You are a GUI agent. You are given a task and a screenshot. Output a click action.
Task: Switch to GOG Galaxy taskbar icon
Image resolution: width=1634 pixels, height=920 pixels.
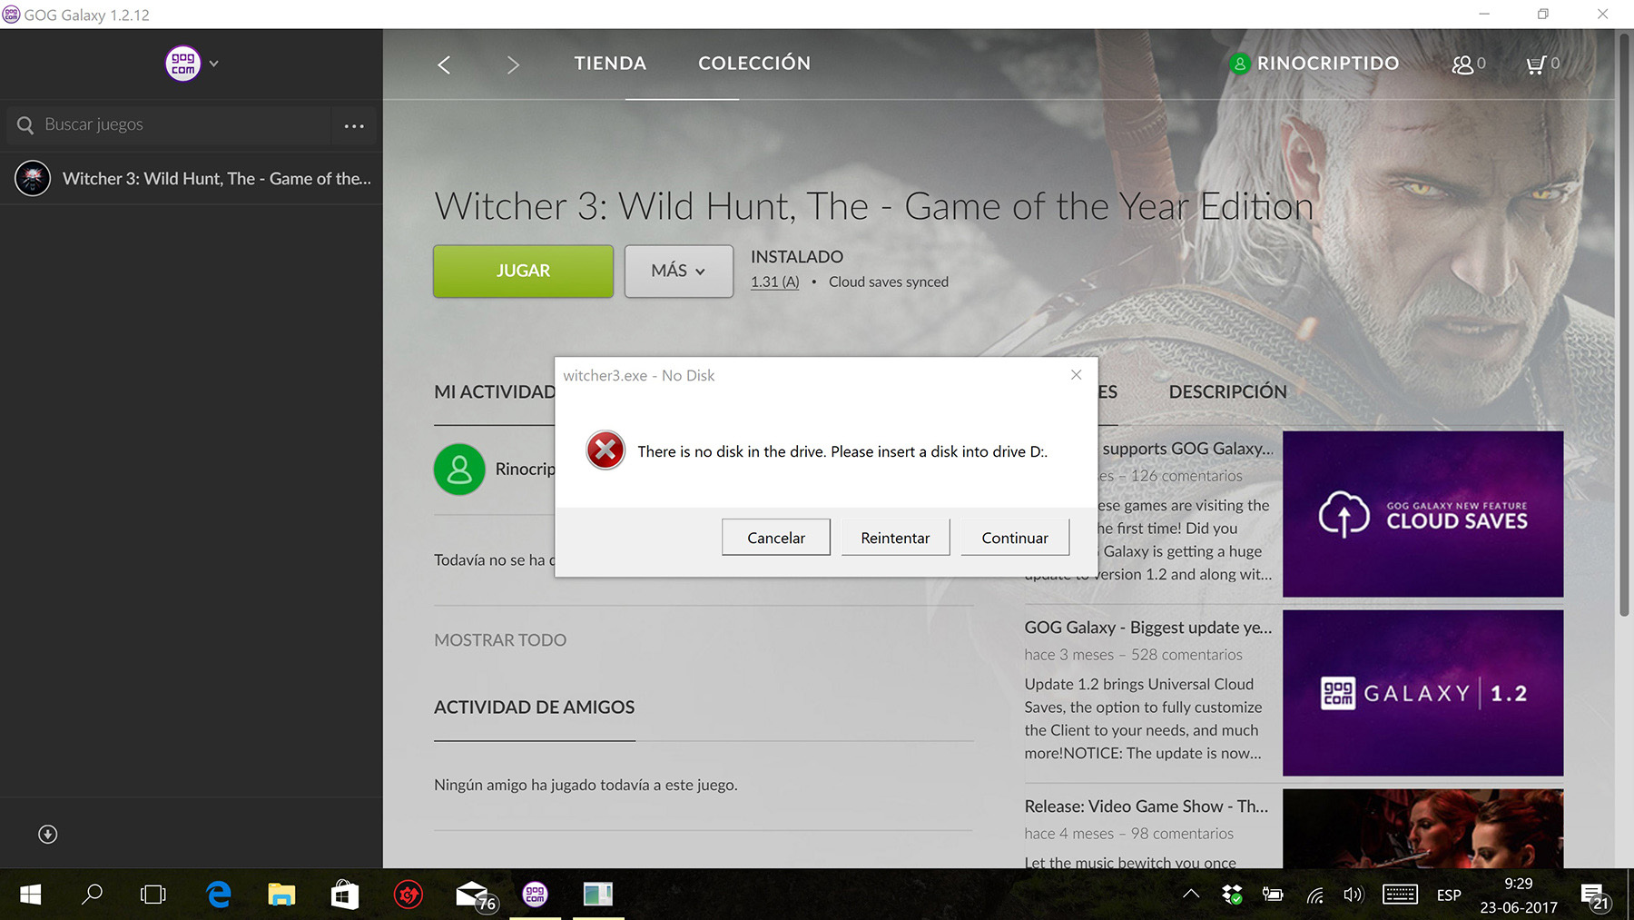click(536, 895)
